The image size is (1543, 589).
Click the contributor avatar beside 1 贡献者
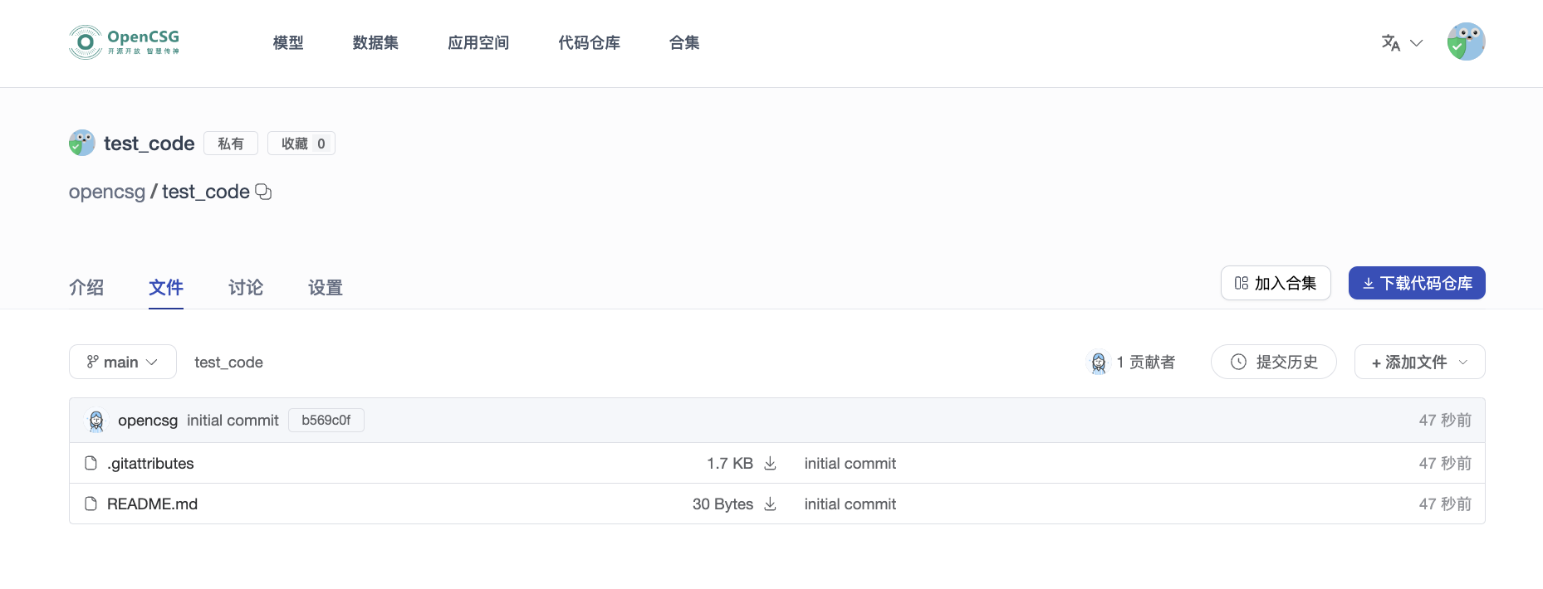pyautogui.click(x=1098, y=363)
